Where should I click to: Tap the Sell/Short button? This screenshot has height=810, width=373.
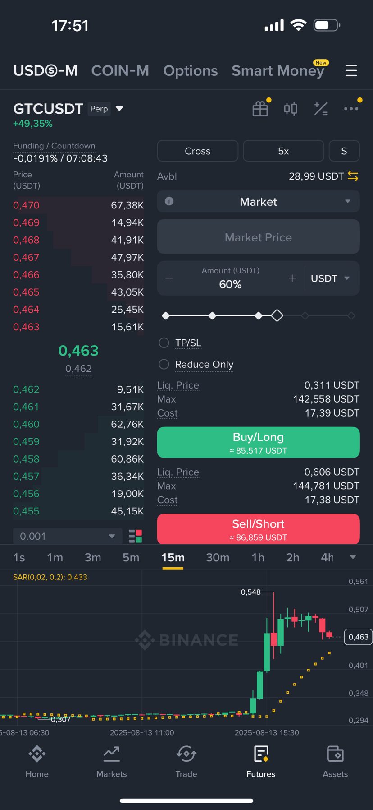pyautogui.click(x=258, y=529)
